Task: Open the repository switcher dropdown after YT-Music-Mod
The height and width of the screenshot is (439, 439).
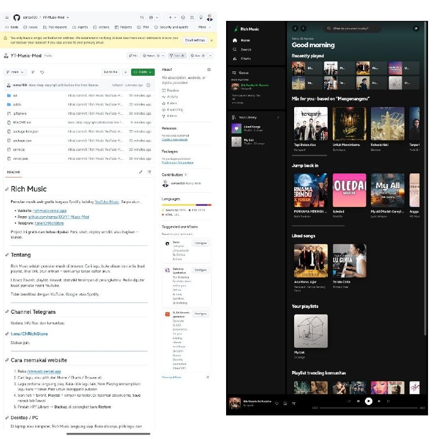Action: 67,18
